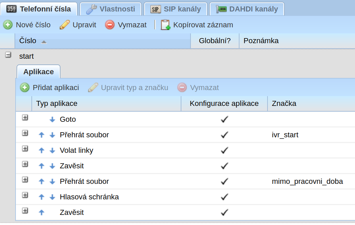Click the green plus icon for Nové číslo
This screenshot has height=225, width=355.
pyautogui.click(x=8, y=25)
